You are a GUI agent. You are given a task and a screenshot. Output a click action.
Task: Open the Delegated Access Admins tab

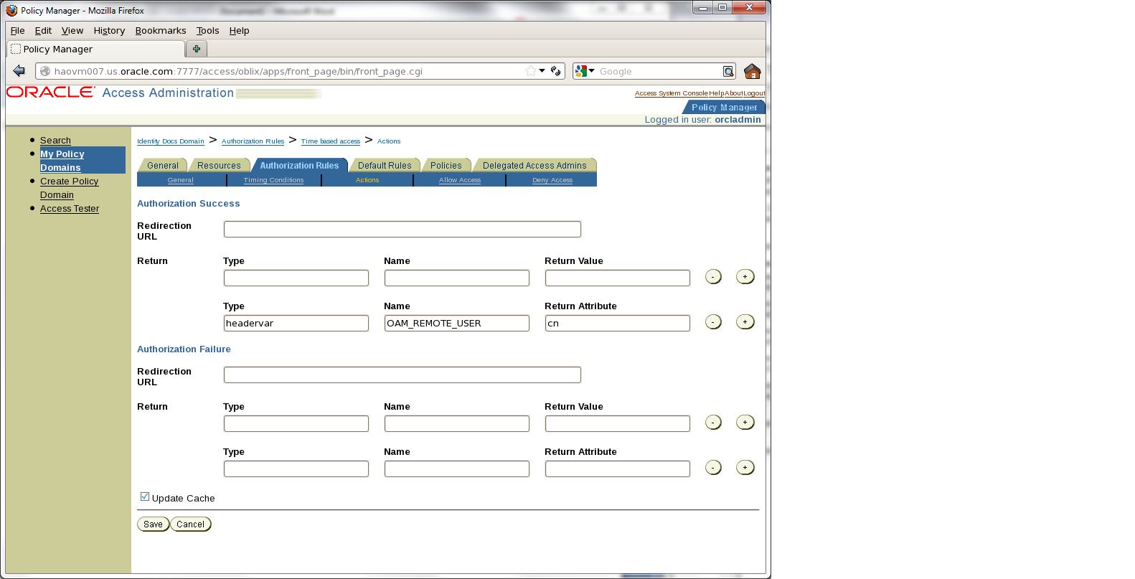pos(534,166)
